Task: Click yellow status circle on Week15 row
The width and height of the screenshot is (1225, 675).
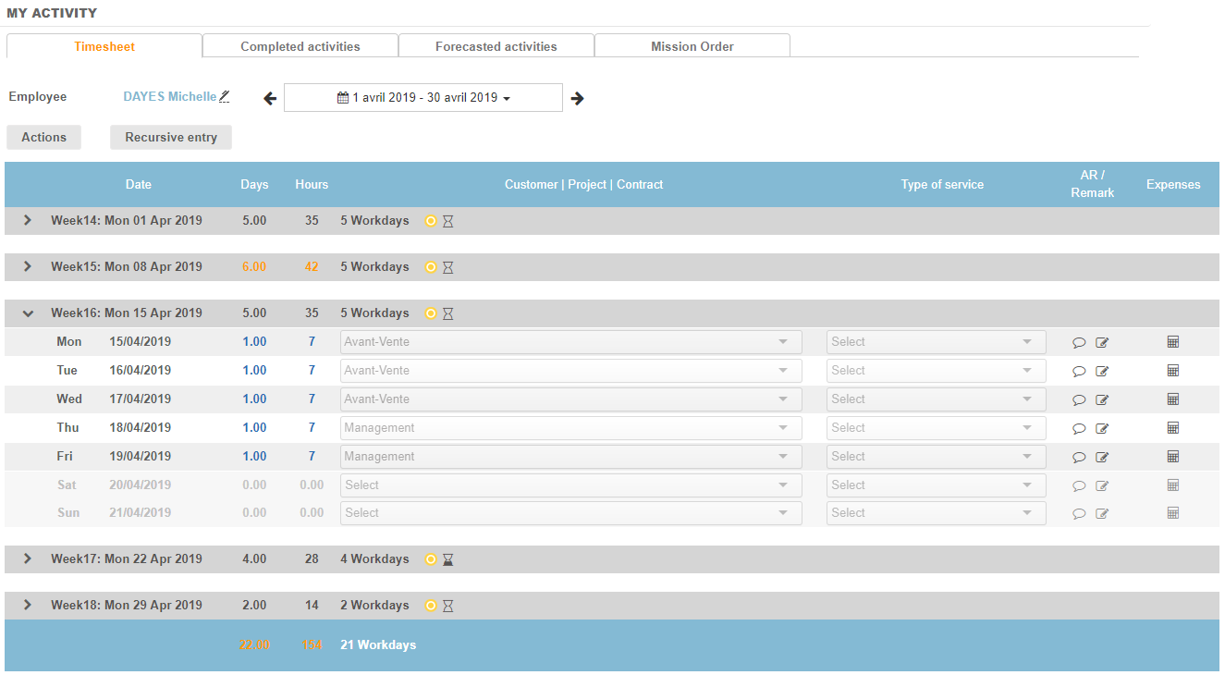Action: point(430,267)
